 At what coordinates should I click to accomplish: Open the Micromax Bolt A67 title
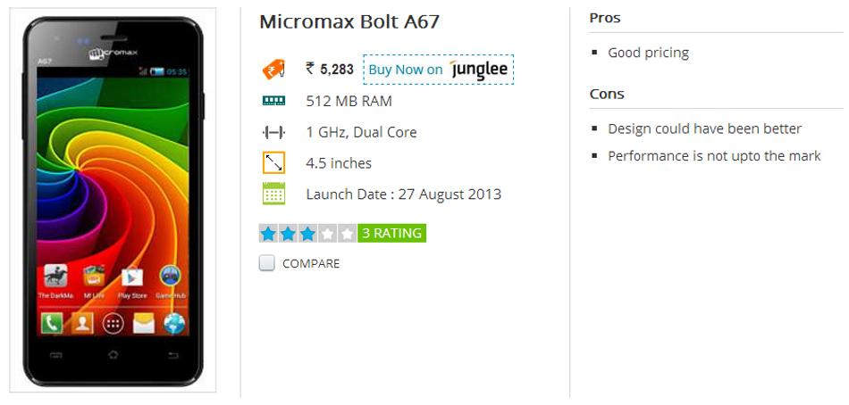point(349,21)
